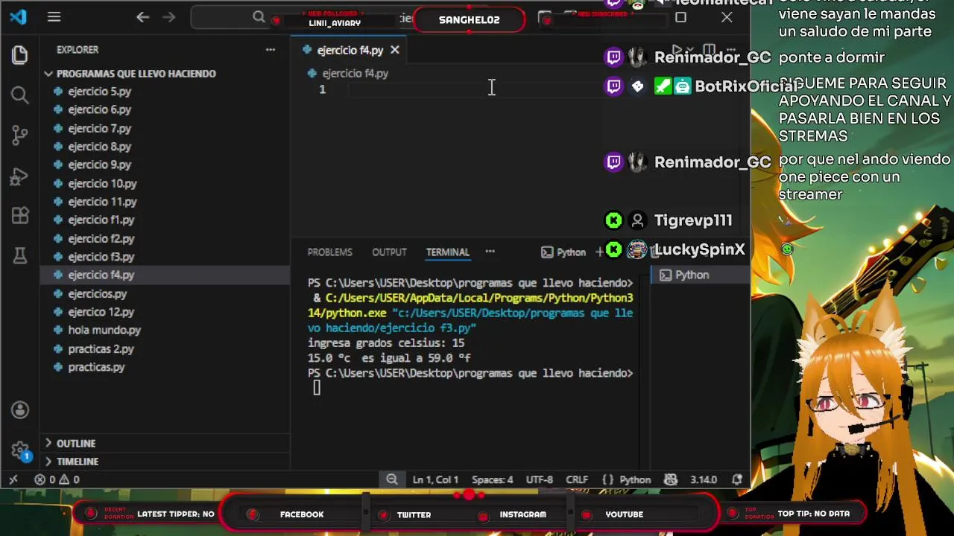Image resolution: width=954 pixels, height=536 pixels.
Task: Select Python interpreter 3.14.0
Action: [x=703, y=479]
